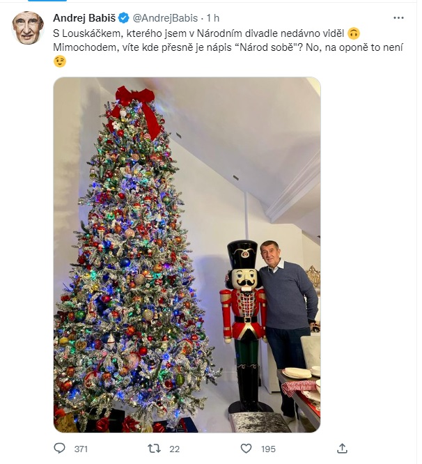The width and height of the screenshot is (422, 464).
Task: Open the Andrej Babiš display name link
Action: pos(84,18)
